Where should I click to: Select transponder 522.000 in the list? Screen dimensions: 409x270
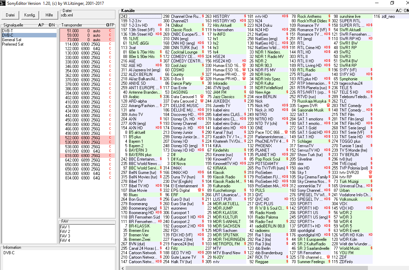72,138
